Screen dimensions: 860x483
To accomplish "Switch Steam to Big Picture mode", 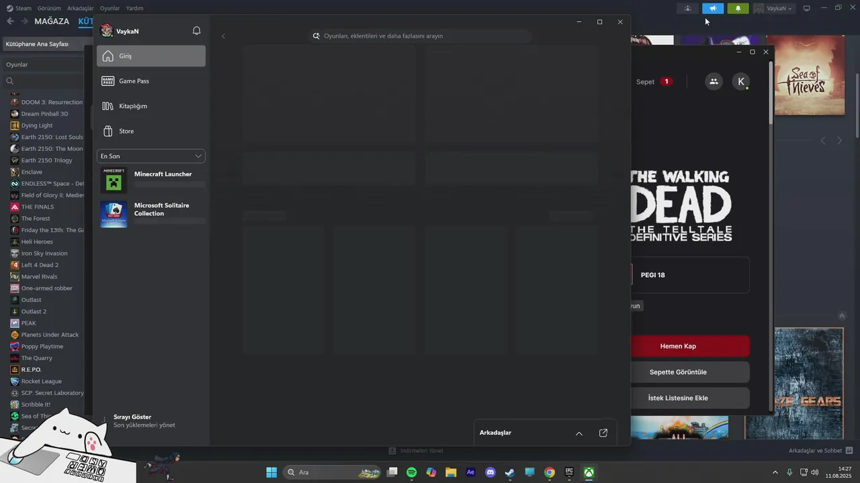I will pos(807,9).
